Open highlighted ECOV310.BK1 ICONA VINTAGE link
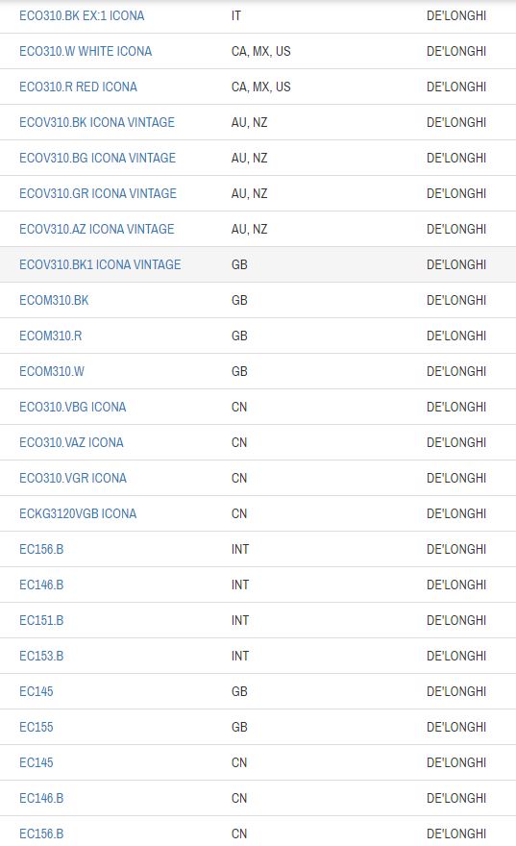 (x=100, y=265)
